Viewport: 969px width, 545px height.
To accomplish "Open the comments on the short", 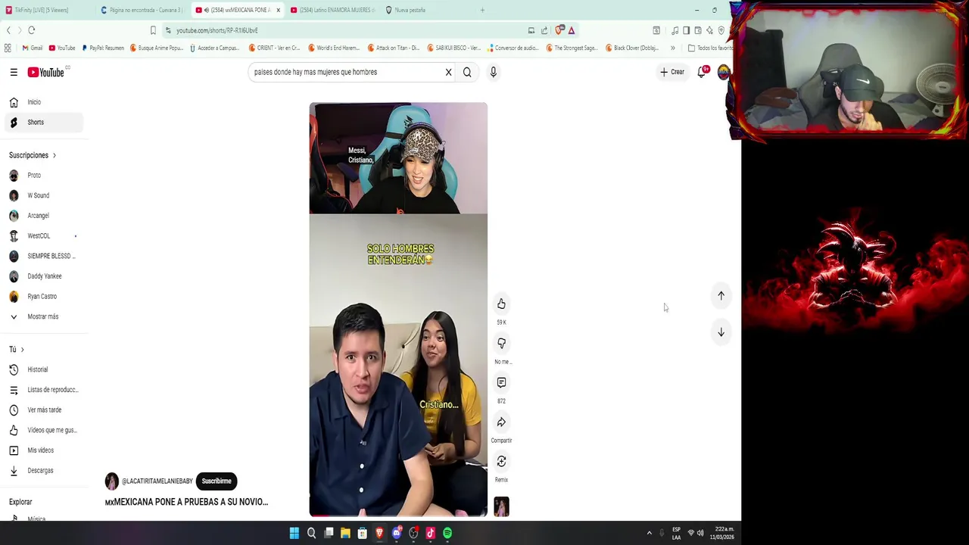I will click(x=501, y=382).
